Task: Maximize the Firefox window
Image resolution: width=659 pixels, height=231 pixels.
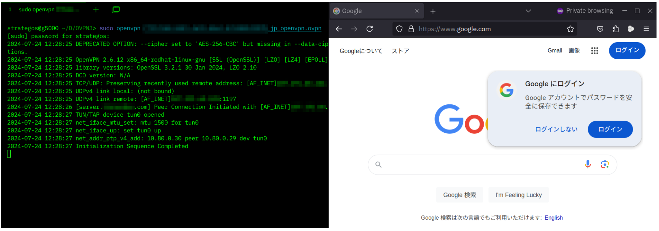Action: (637, 11)
